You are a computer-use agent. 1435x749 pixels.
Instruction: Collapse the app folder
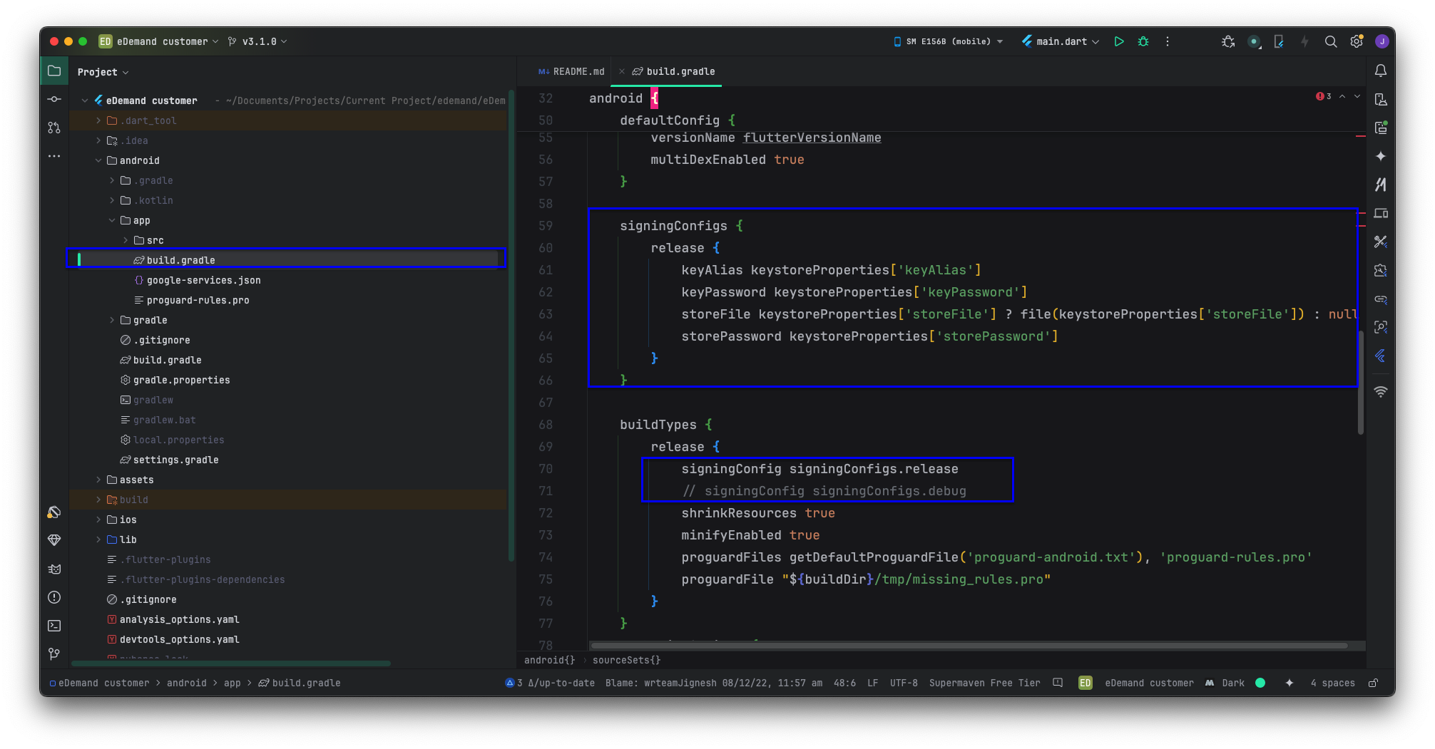[112, 220]
